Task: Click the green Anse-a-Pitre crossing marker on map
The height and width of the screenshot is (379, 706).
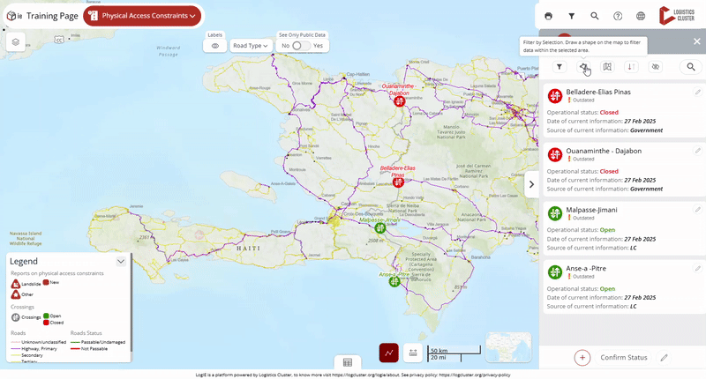Action: coord(394,282)
